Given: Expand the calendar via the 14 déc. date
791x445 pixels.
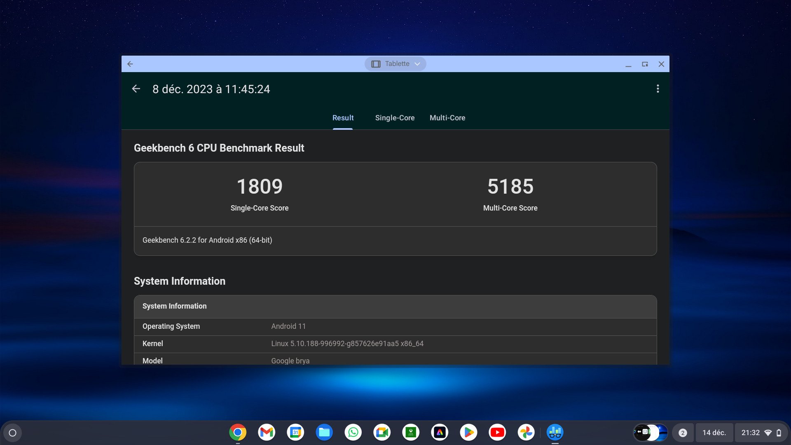Looking at the screenshot, I should click(x=714, y=432).
